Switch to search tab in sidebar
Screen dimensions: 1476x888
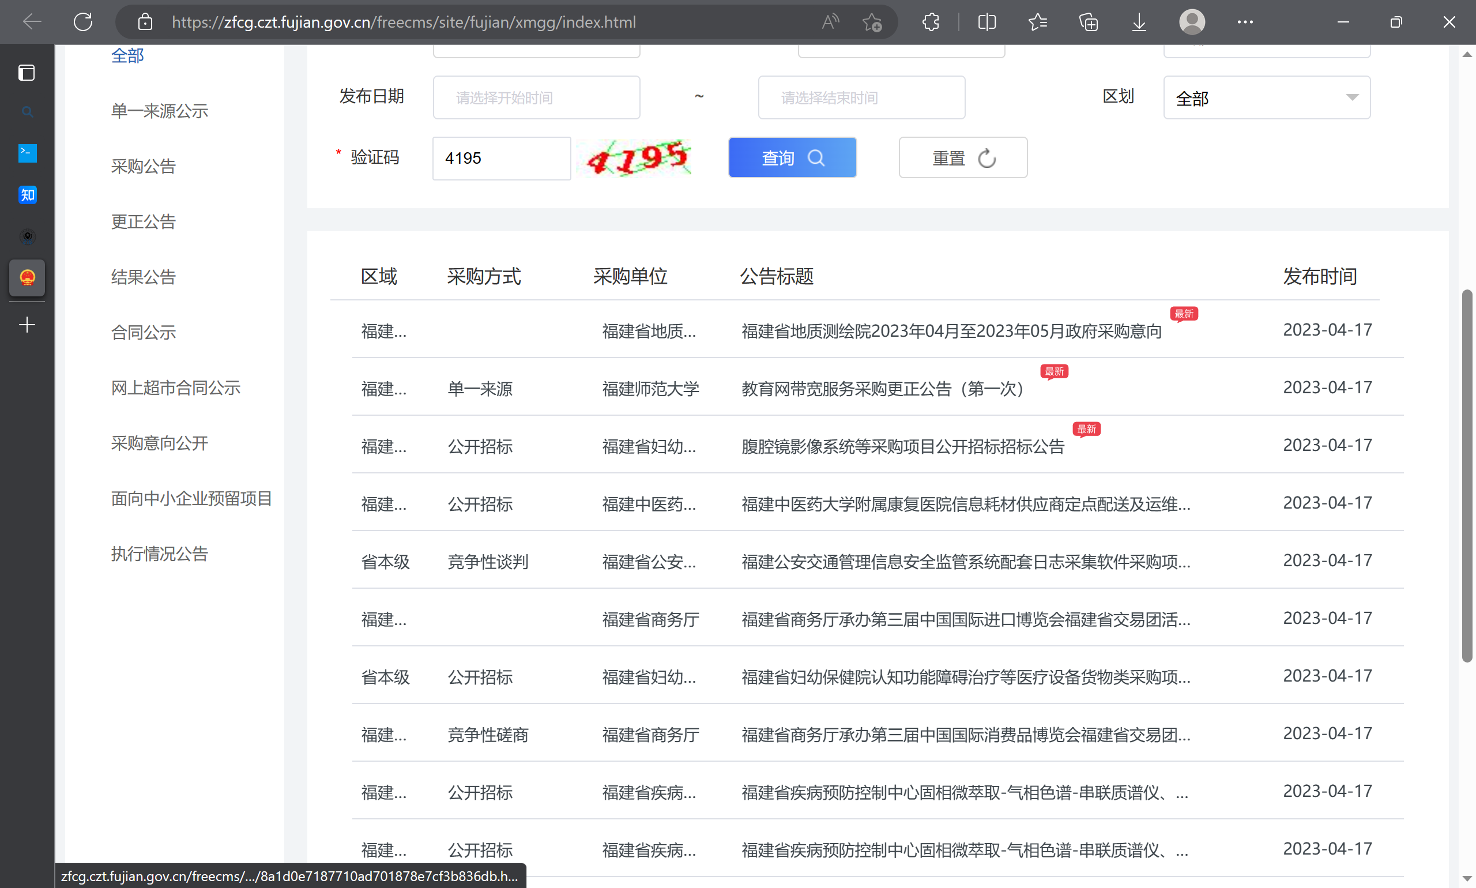click(x=27, y=112)
